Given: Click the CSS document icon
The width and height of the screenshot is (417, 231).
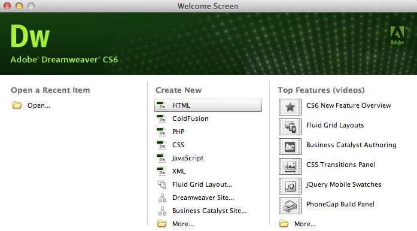Looking at the screenshot, I should (x=162, y=145).
